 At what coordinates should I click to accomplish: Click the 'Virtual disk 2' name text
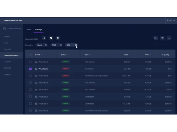click(x=44, y=69)
